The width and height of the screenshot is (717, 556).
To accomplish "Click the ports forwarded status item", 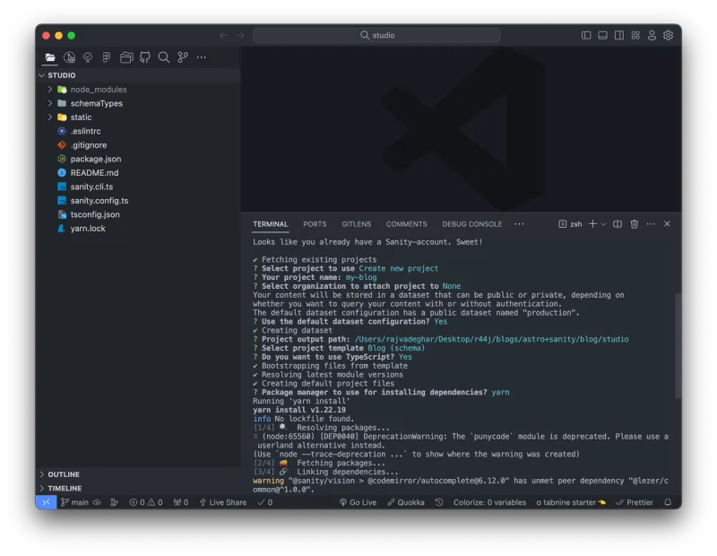I will coord(181,502).
